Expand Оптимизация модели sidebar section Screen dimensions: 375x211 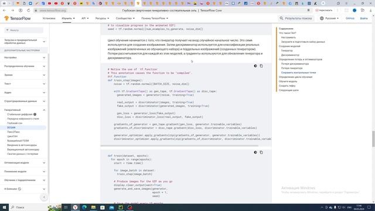pos(24,163)
